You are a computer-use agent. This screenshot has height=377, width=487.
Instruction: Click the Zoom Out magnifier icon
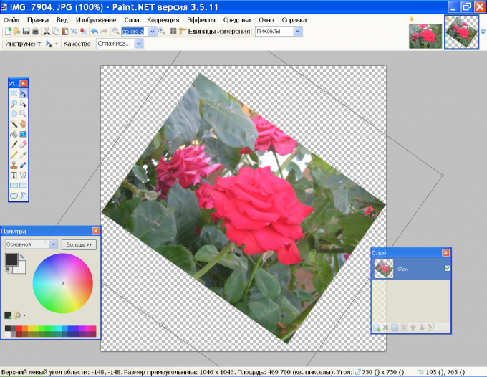pyautogui.click(x=116, y=31)
